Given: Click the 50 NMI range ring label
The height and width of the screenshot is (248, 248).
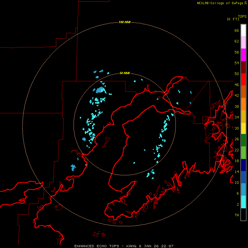Looking at the screenshot, I should click(x=125, y=73).
